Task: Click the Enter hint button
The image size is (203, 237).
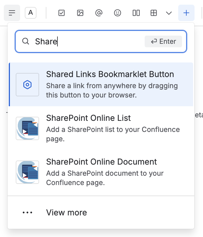Action: [x=163, y=41]
